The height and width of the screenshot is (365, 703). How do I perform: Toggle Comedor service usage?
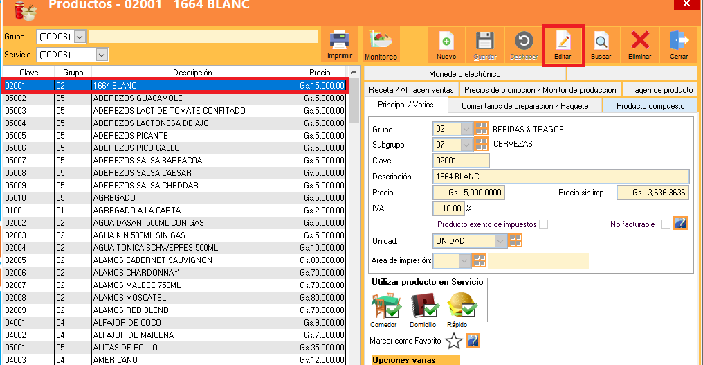pos(385,305)
